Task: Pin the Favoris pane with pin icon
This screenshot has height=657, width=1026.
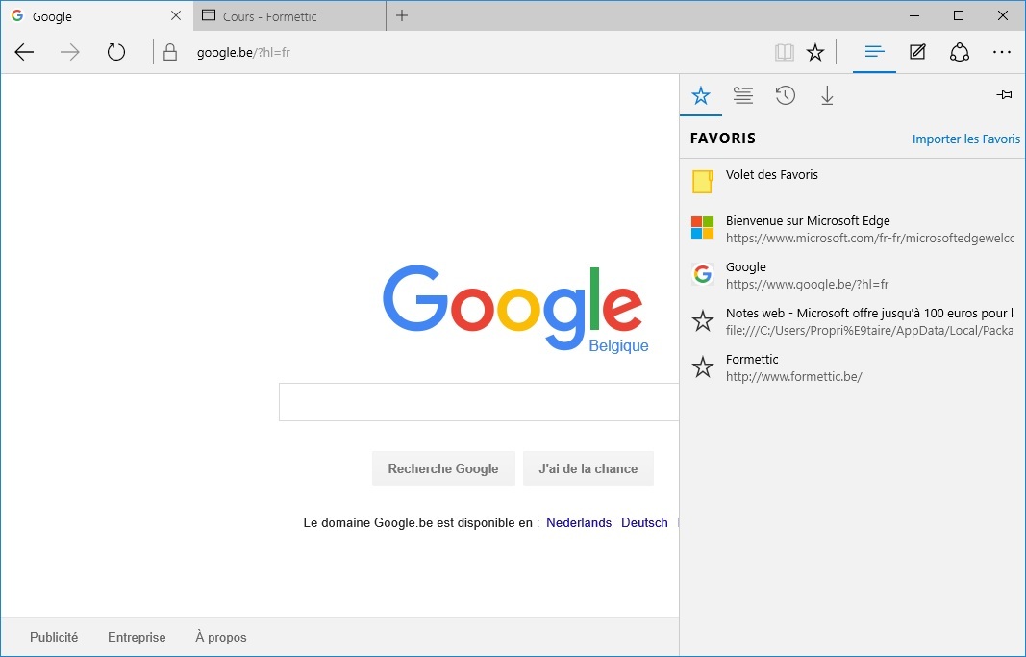Action: point(1004,95)
